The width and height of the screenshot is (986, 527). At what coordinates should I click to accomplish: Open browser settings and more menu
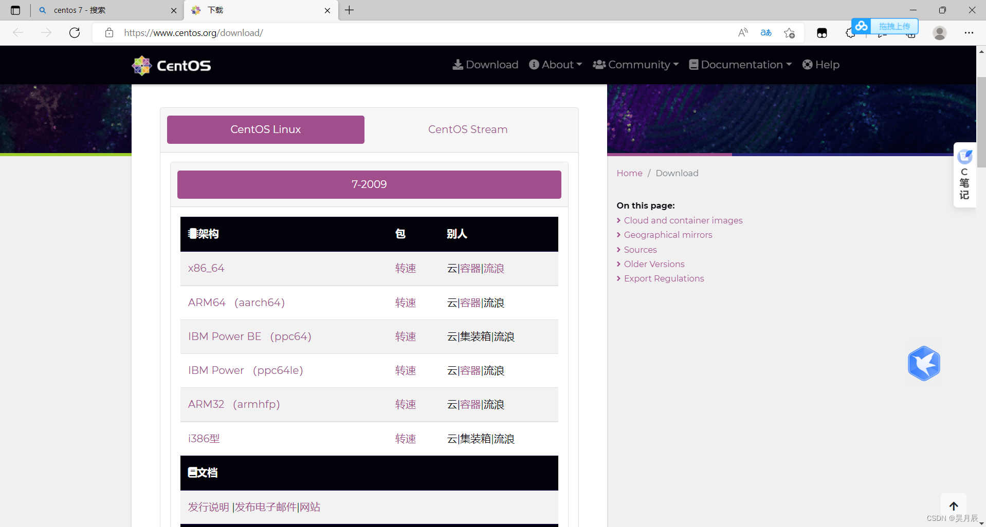(x=969, y=33)
